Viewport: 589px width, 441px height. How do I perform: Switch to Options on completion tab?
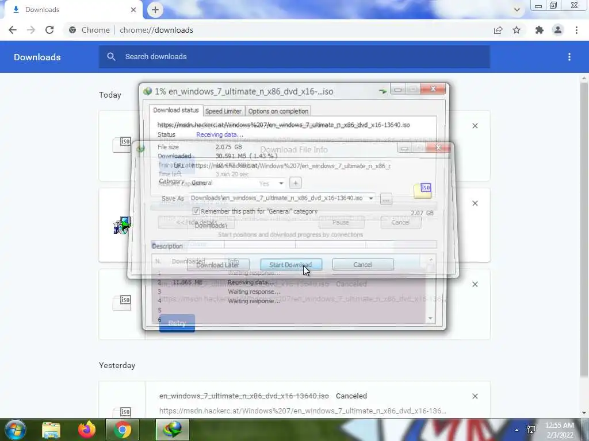point(278,111)
